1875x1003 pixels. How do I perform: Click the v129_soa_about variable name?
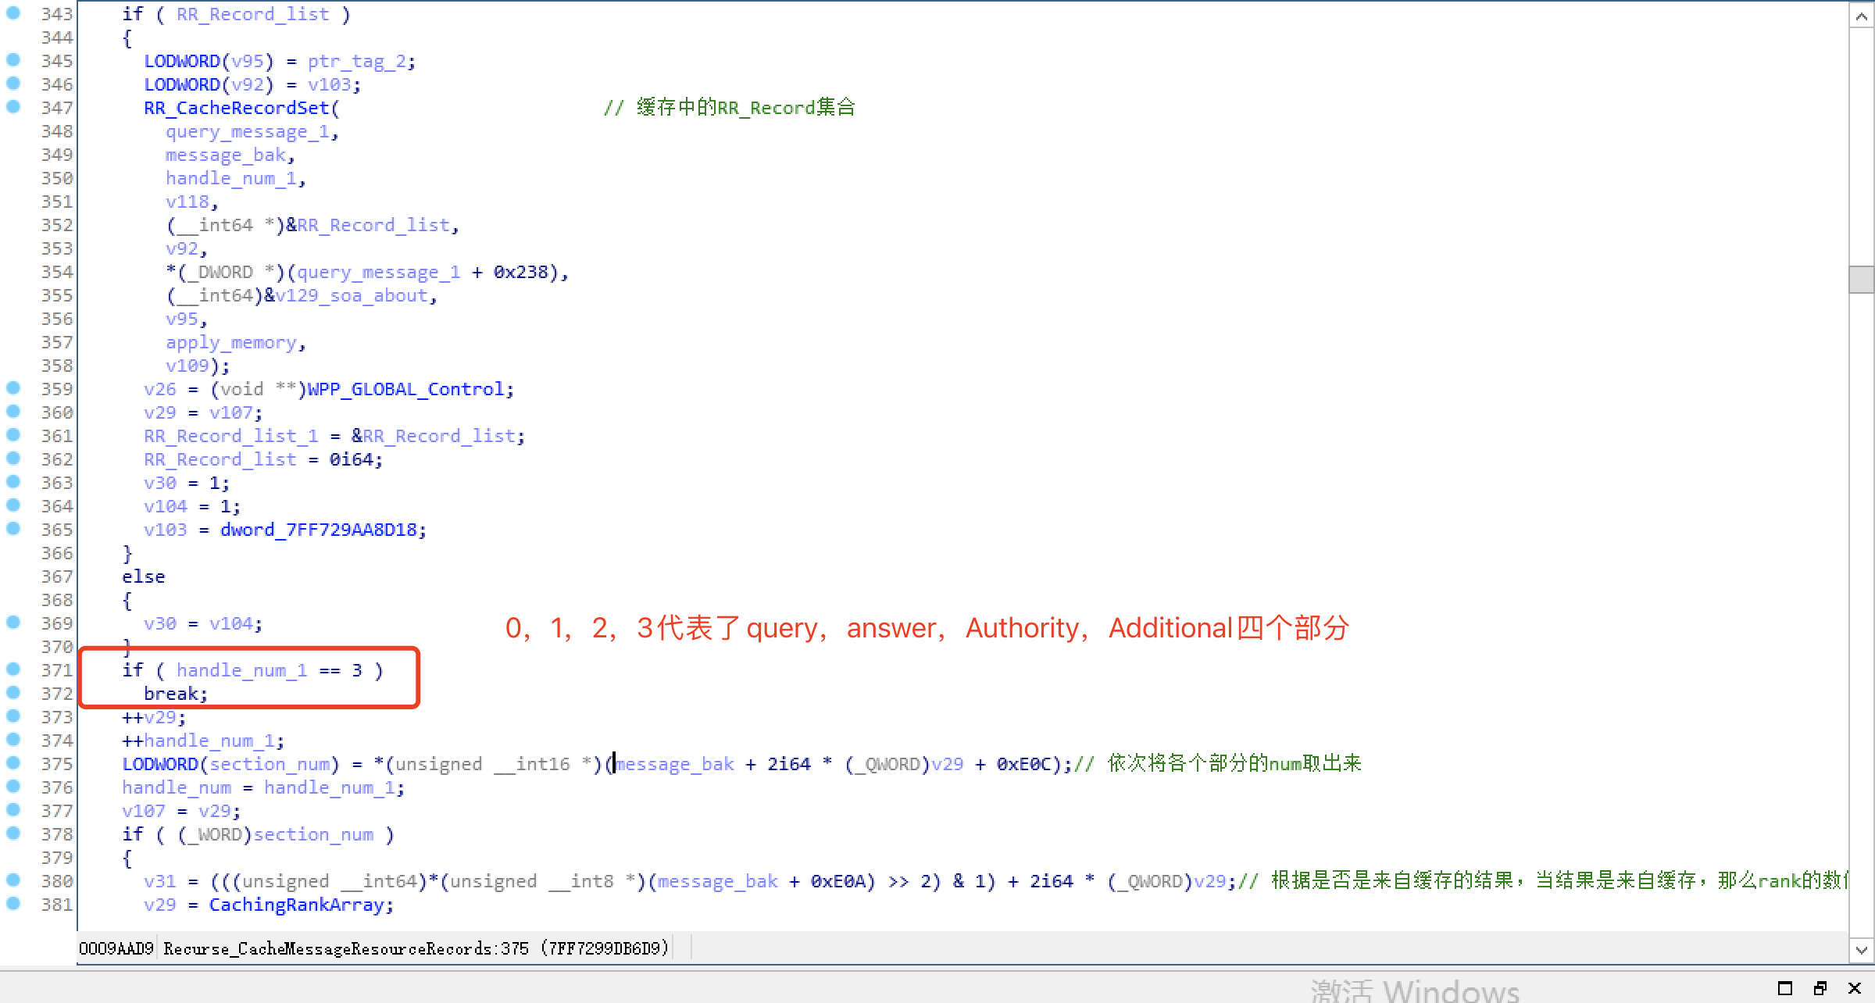click(x=352, y=295)
